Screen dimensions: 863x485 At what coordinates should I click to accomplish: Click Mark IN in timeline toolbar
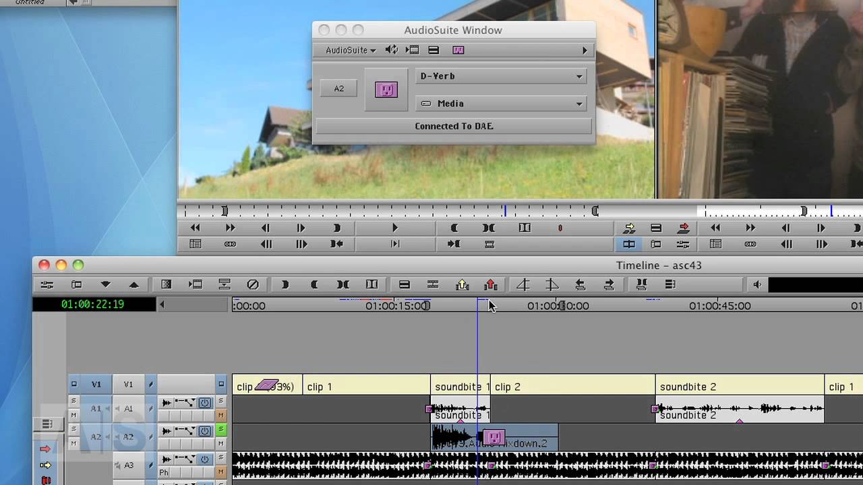pos(285,285)
